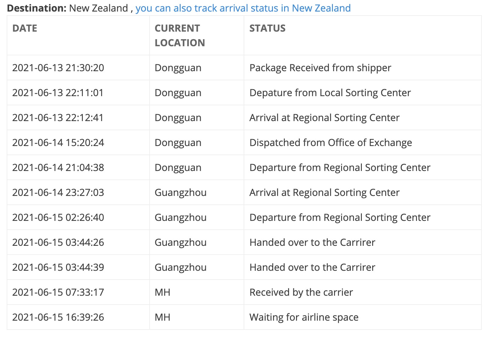Click the date 2021-06-13 22:12:41
The image size is (494, 345).
58,118
